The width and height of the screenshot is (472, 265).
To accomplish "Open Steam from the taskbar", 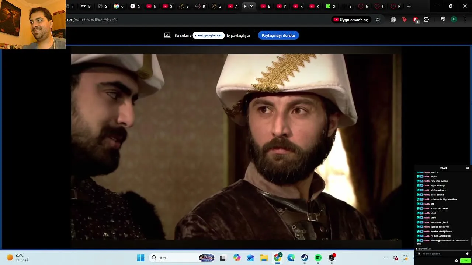I will 305,258.
